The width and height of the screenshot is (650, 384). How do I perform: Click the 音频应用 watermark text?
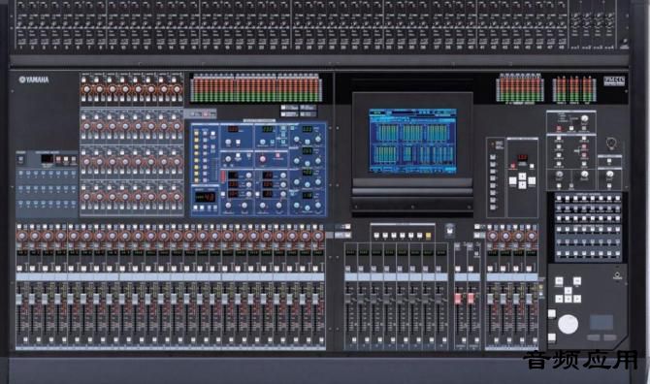[580, 360]
